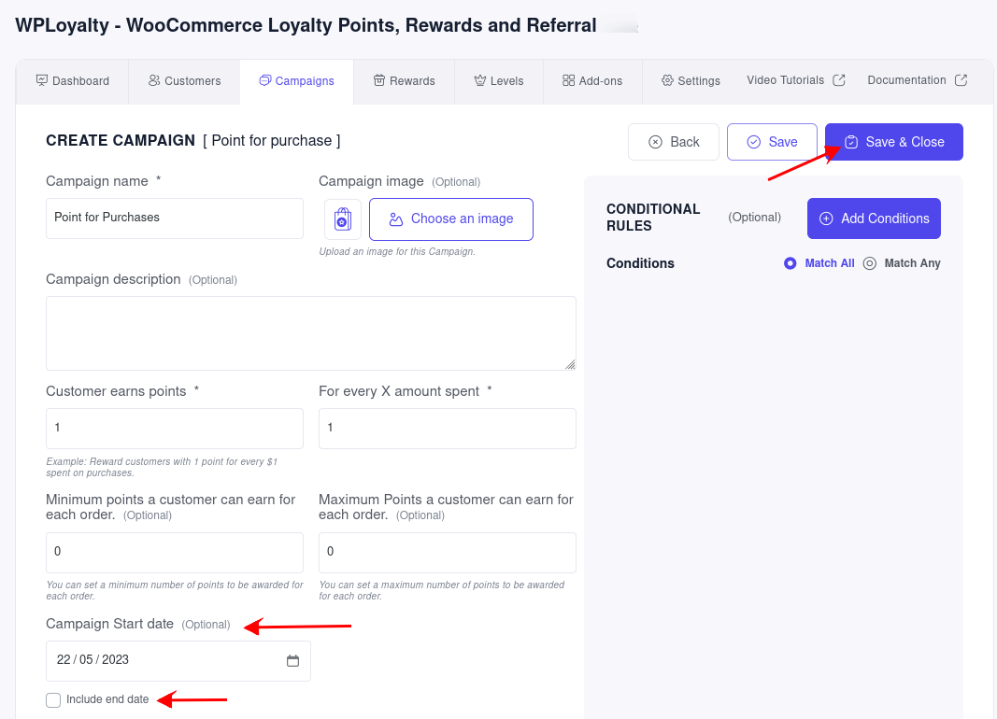Click into the Campaign description textarea

click(x=311, y=332)
